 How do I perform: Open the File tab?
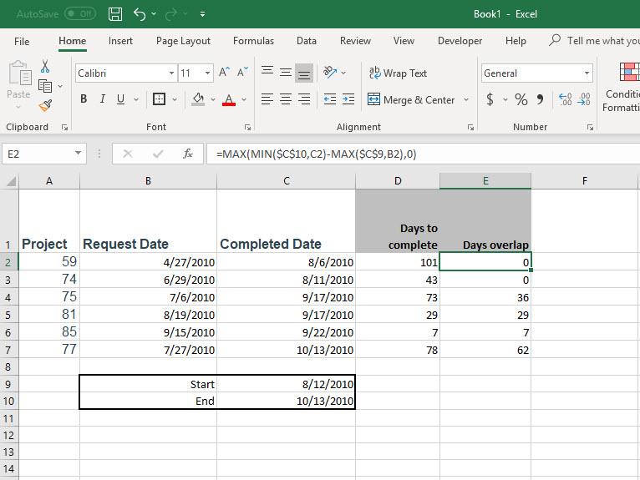22,41
